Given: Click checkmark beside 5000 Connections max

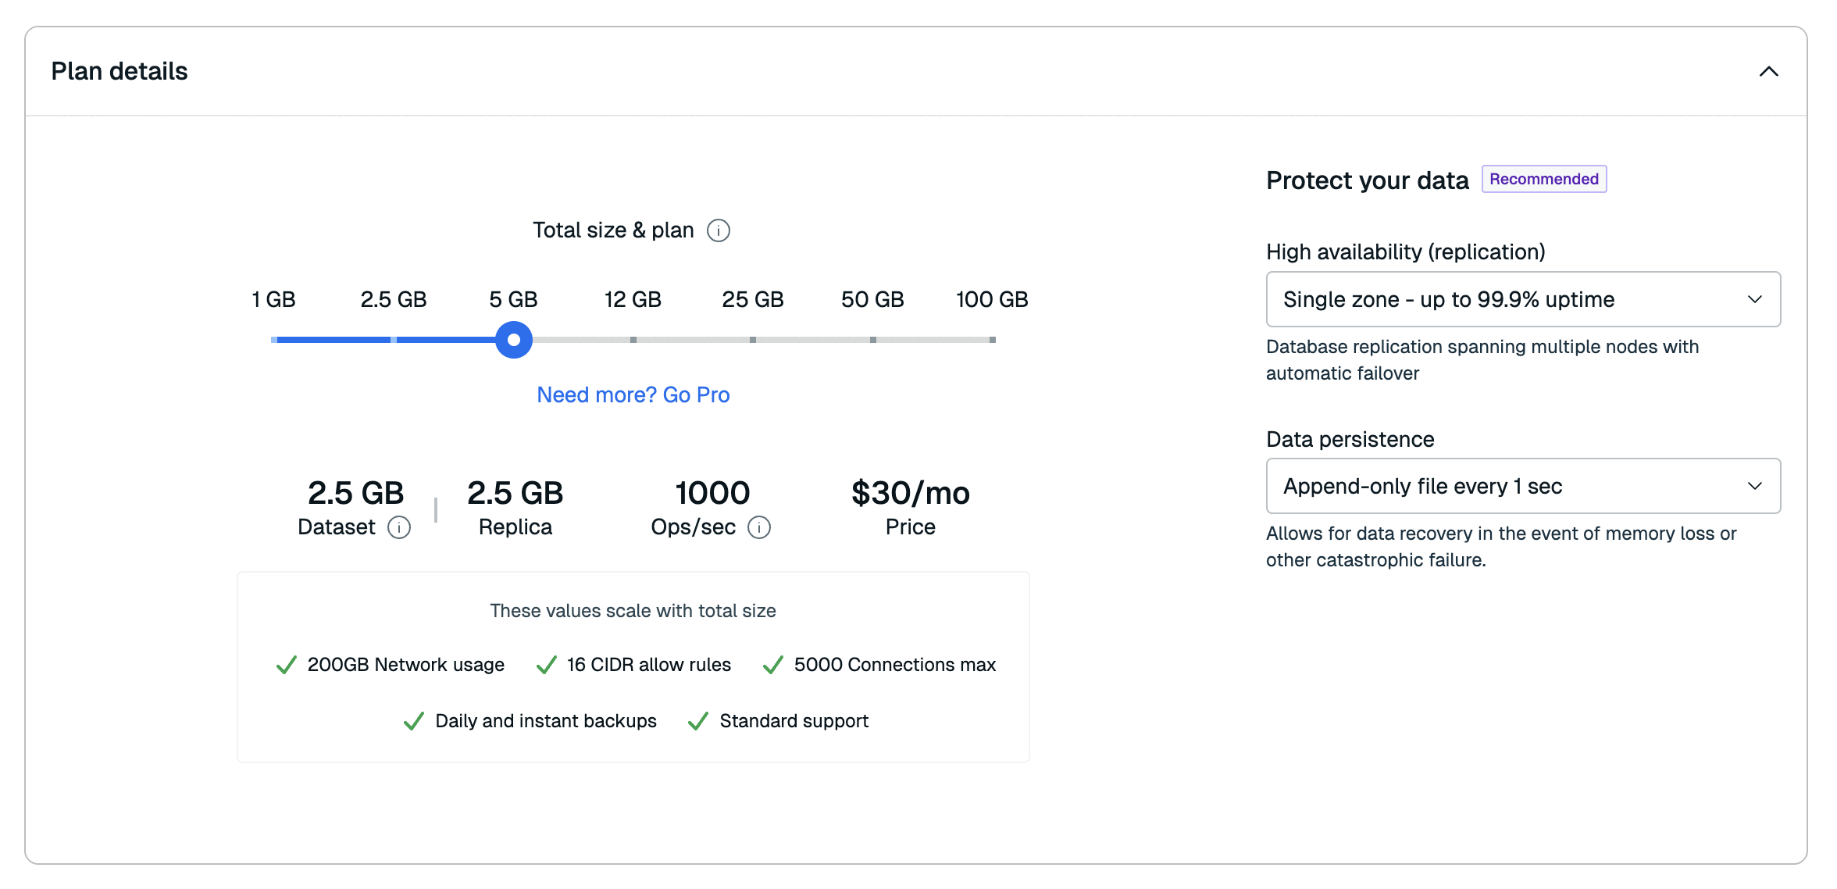Looking at the screenshot, I should click(x=772, y=665).
